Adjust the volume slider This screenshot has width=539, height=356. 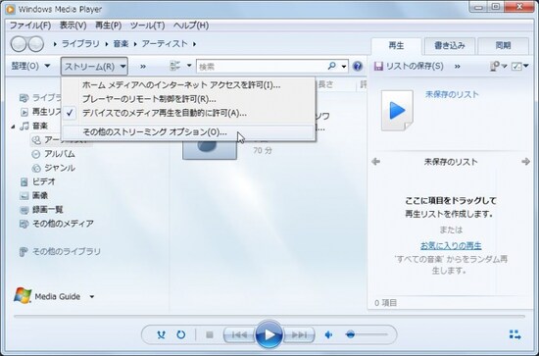click(x=367, y=334)
